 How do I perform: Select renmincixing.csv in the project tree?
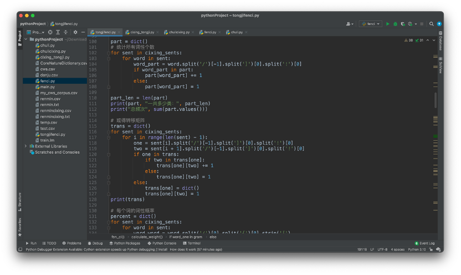coord(55,110)
